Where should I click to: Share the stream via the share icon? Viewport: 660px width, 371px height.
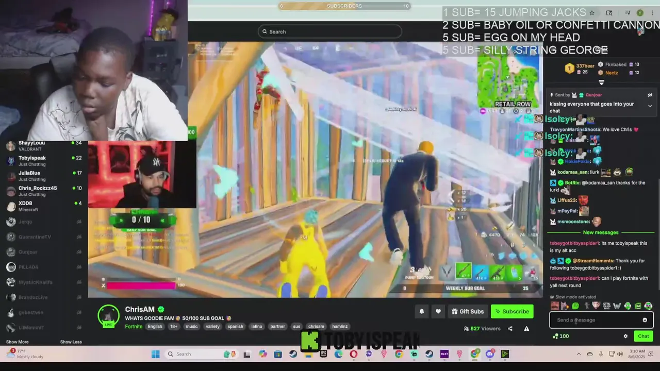tap(510, 328)
